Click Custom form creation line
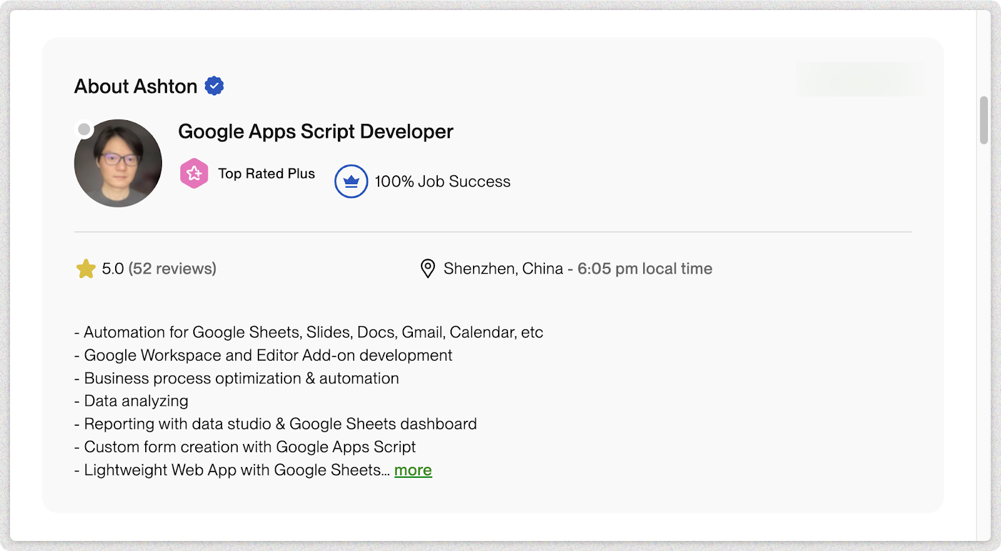The image size is (1001, 551). (x=245, y=447)
